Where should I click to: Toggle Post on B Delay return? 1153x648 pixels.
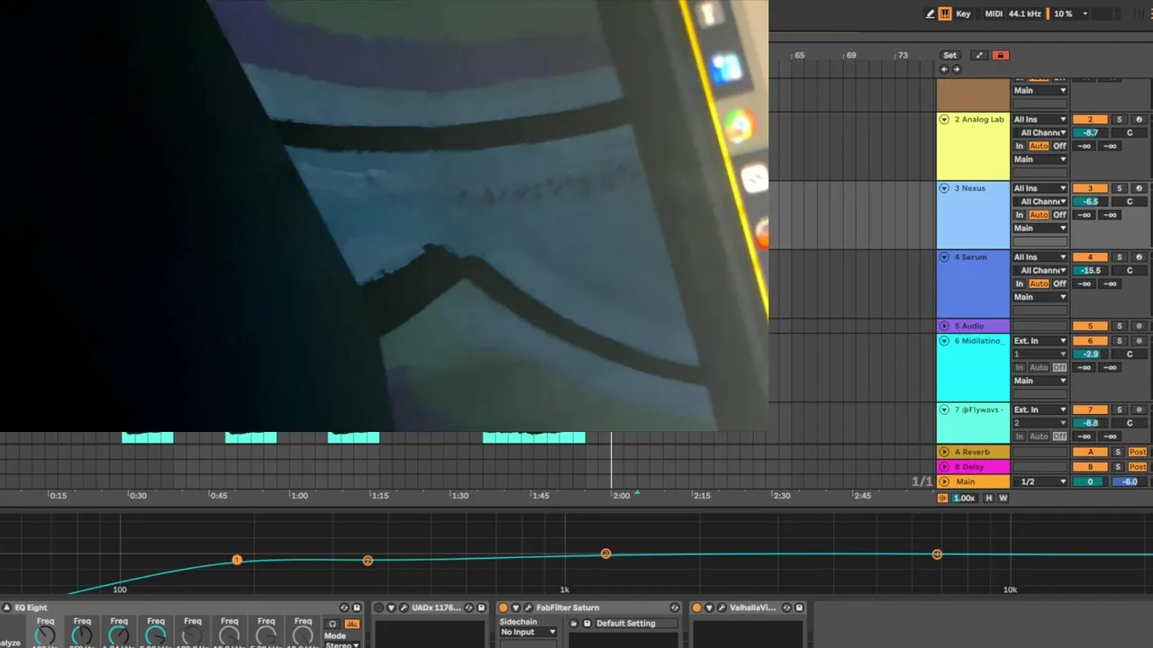tap(1138, 466)
